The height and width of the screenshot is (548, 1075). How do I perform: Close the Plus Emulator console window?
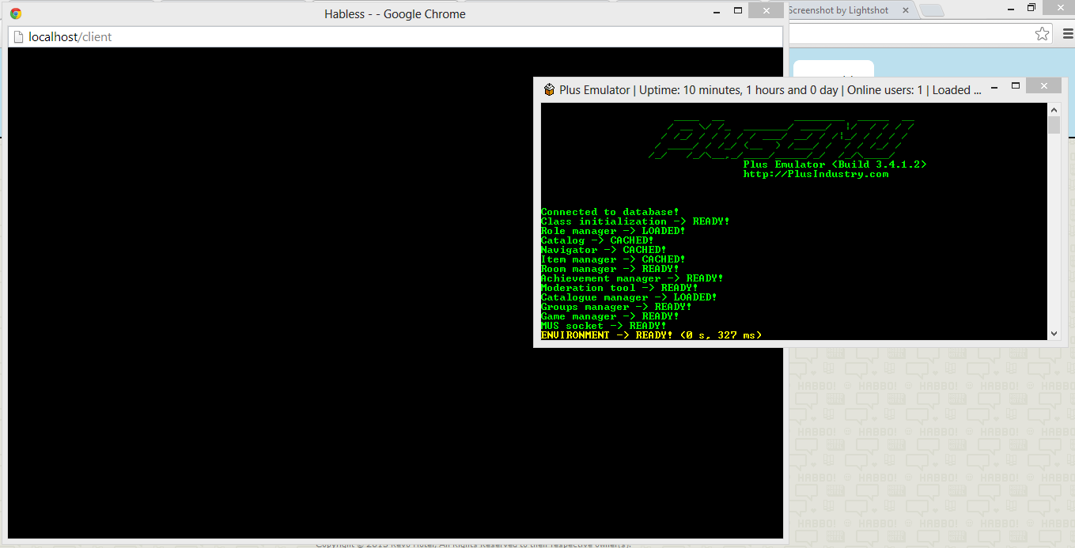tap(1044, 86)
